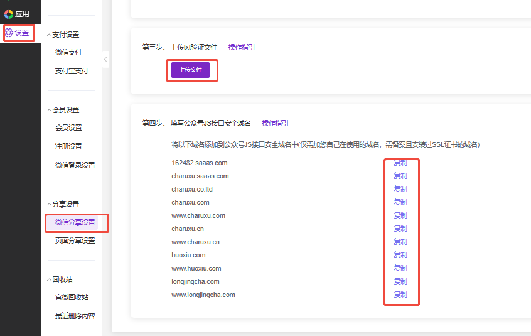
Task: Copy the huoxiu.com domain
Action: point(400,255)
